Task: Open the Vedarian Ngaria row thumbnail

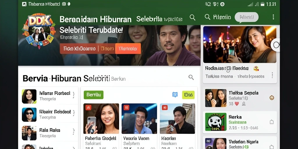Action: [x=216, y=143]
